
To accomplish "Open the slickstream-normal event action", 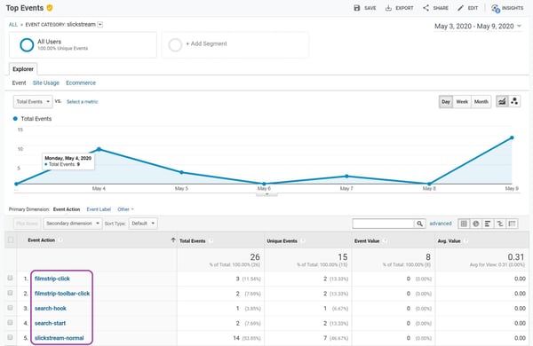I will click(x=60, y=338).
